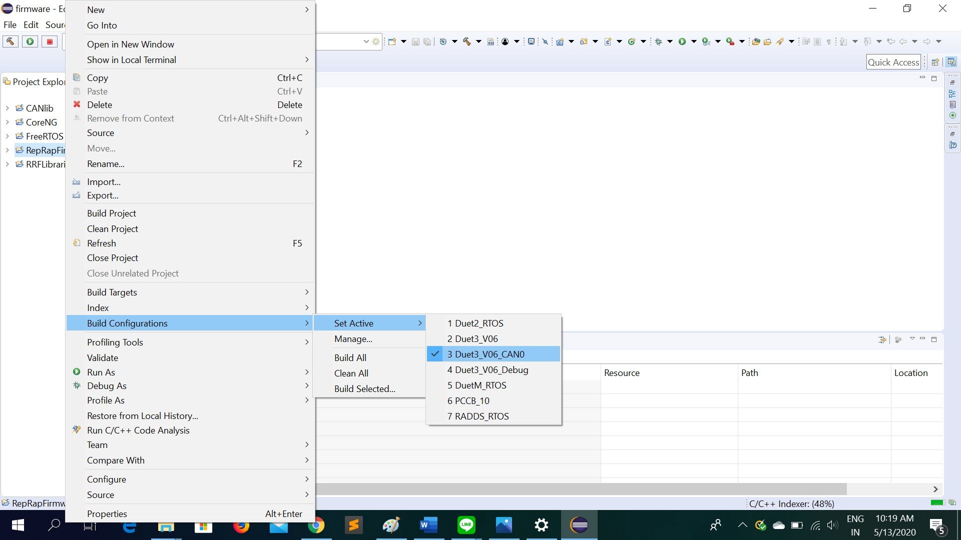Viewport: 961px width, 540px height.
Task: Expand the CoreNG project tree node
Action: tap(7, 122)
